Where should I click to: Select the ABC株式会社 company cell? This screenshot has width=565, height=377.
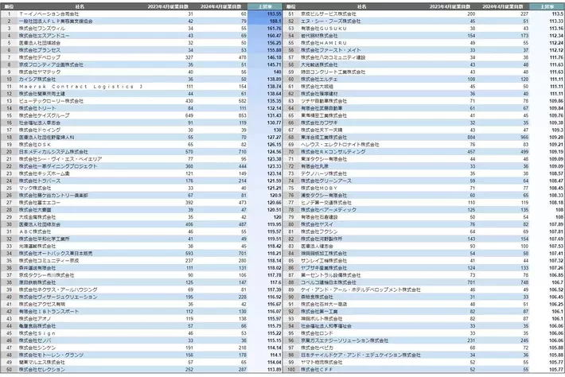click(33, 231)
